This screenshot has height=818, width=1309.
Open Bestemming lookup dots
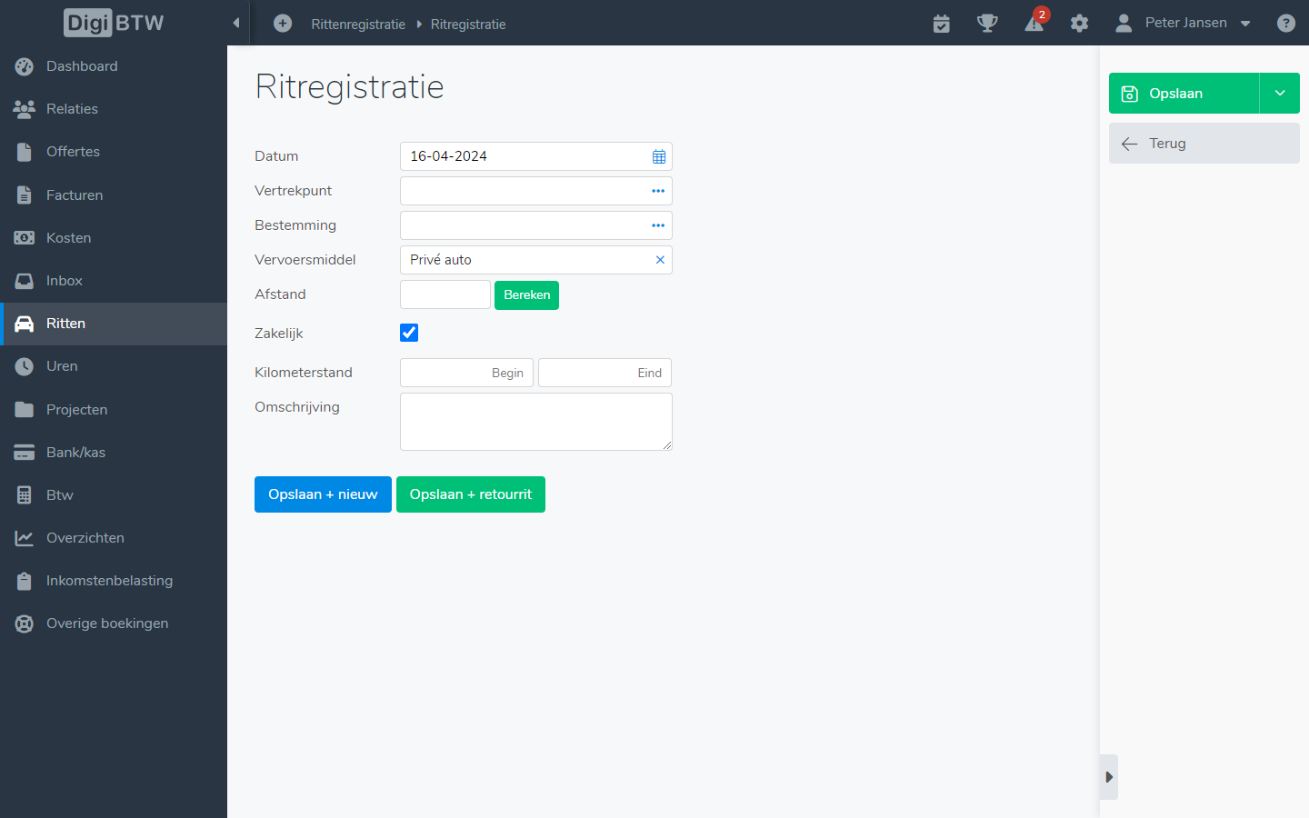(x=658, y=225)
